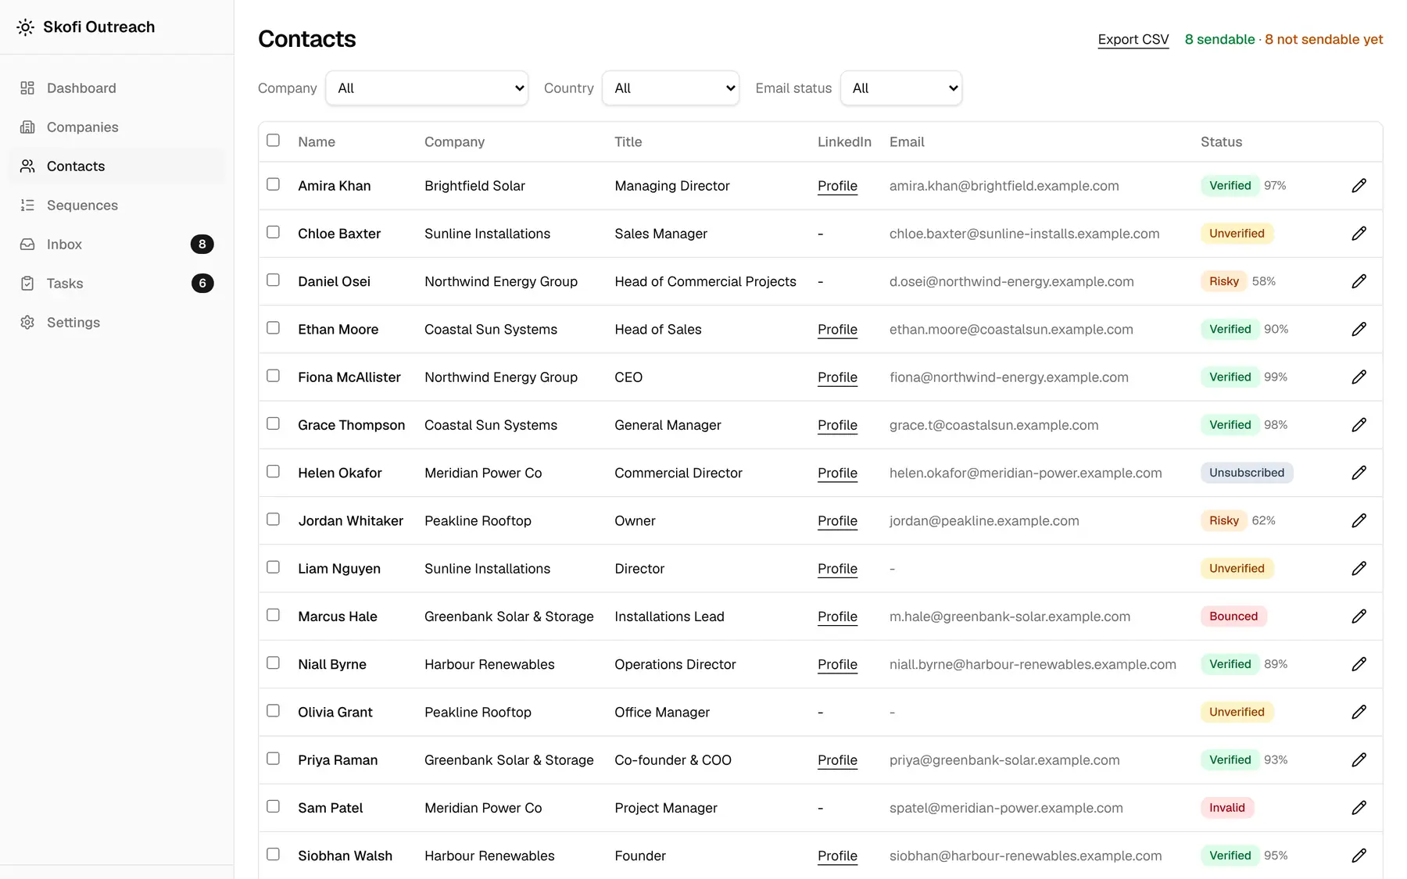Click the Sequences list icon in sidebar
This screenshot has height=879, width=1407.
coord(27,205)
